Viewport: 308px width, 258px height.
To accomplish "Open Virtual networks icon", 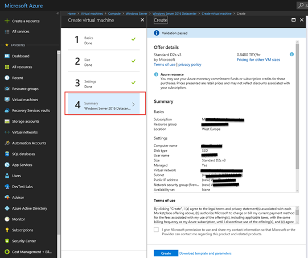I will tap(7, 132).
